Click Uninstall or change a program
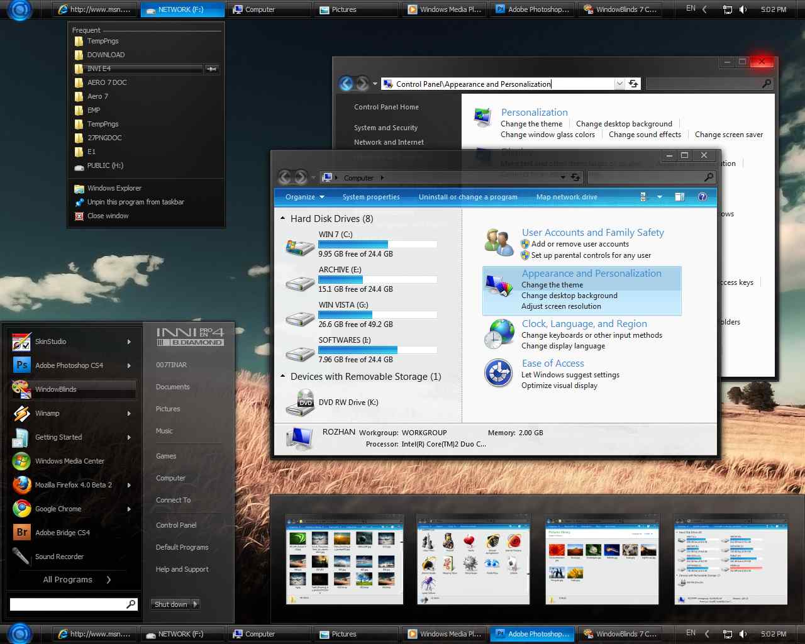The image size is (805, 644). pos(468,197)
